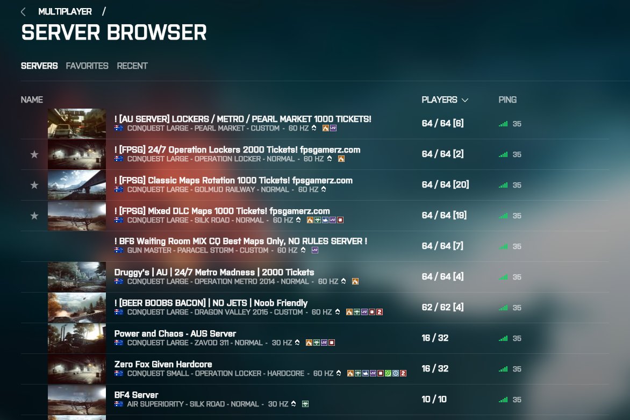Unfavorite the 24/7 Operation Lockers server star
630x420 pixels.
pyautogui.click(x=34, y=154)
